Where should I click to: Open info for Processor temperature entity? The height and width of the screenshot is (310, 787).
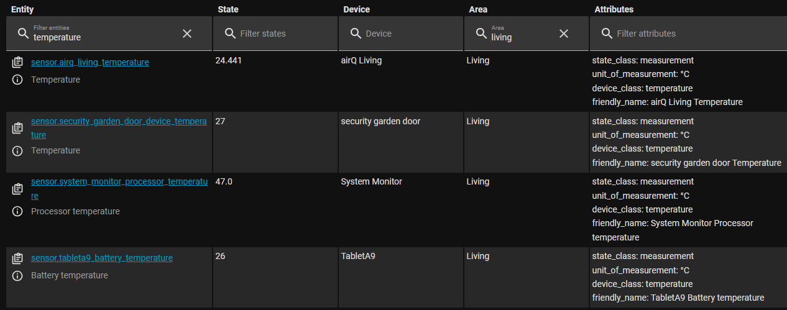[17, 211]
